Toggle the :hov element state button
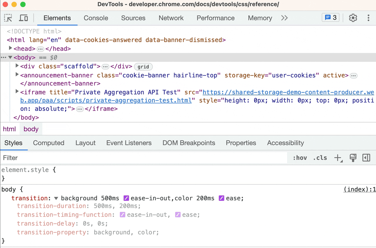Image resolution: width=376 pixels, height=248 pixels. [x=300, y=158]
